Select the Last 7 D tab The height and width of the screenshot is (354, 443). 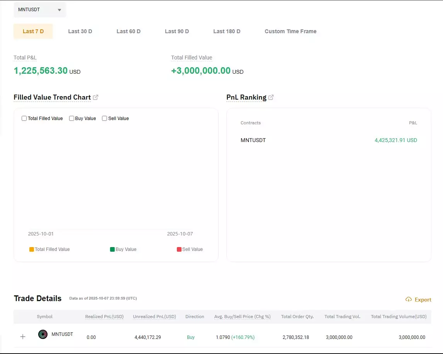(x=33, y=31)
